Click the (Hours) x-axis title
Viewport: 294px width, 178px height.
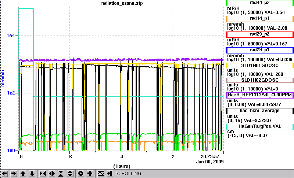pos(122,166)
